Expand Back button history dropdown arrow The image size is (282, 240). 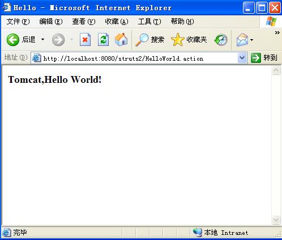(x=42, y=40)
